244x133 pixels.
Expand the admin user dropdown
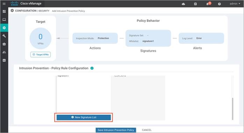coord(235,3)
